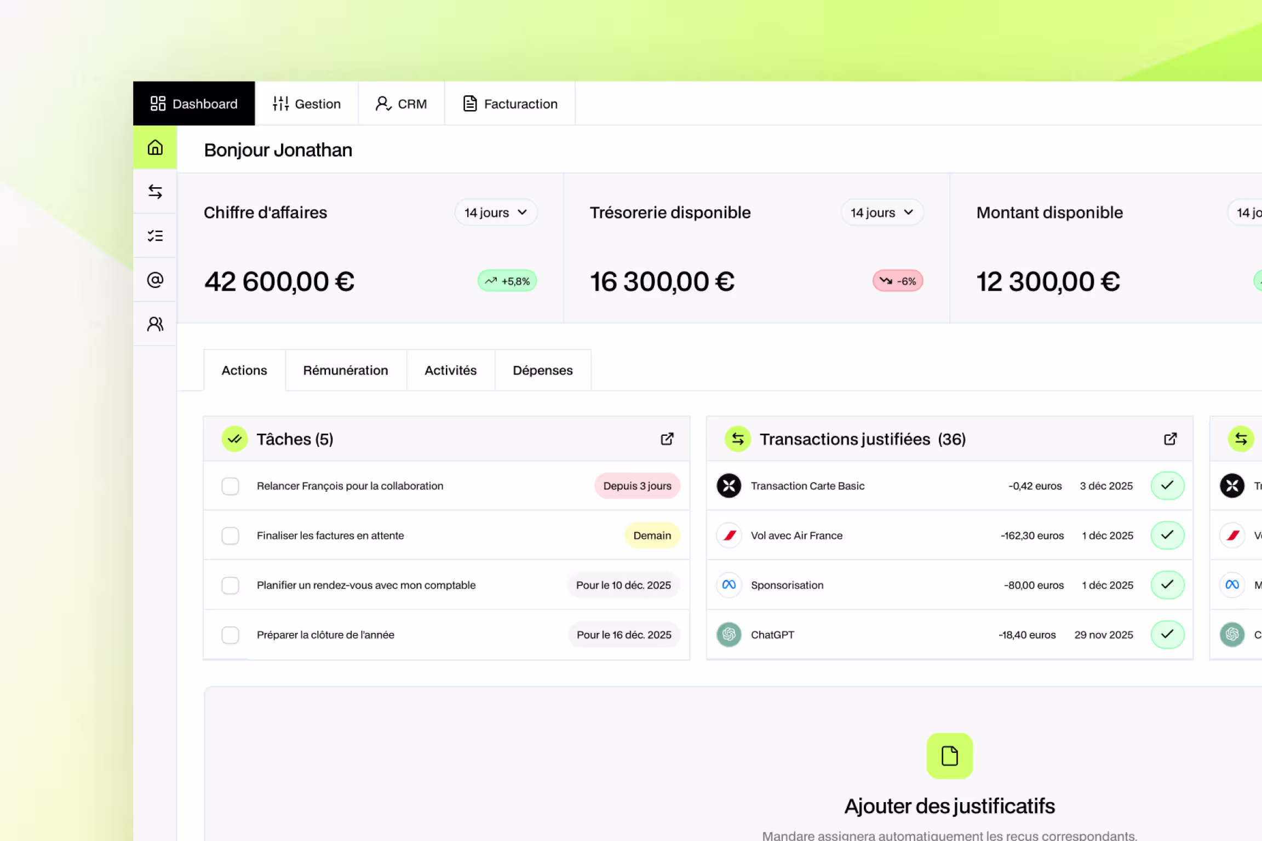Click the home icon in sidebar
1262x841 pixels.
click(x=155, y=147)
